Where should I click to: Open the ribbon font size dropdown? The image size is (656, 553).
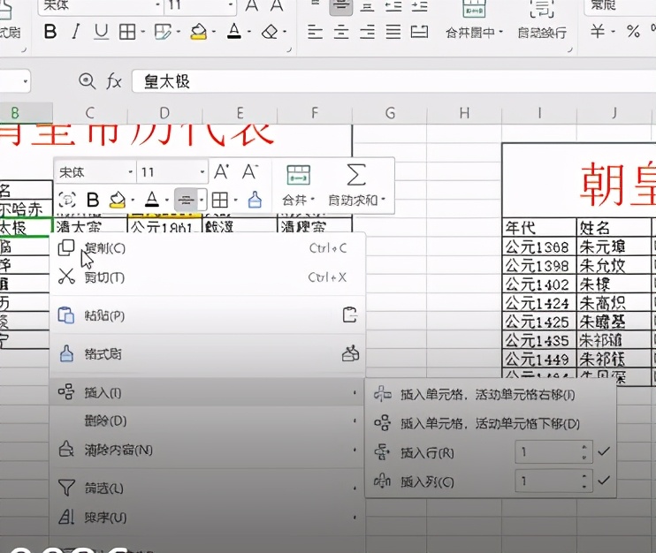[x=231, y=5]
